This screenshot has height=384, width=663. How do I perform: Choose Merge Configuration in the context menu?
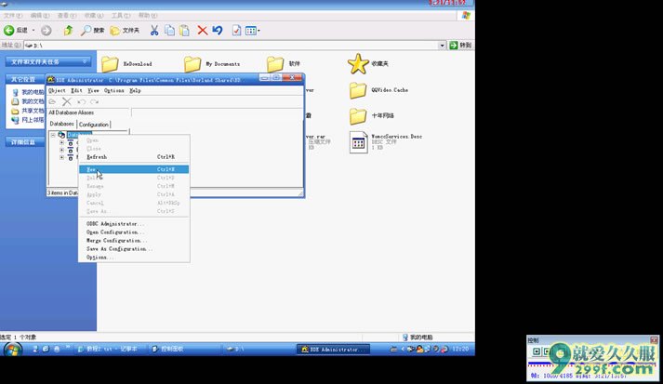pos(134,241)
